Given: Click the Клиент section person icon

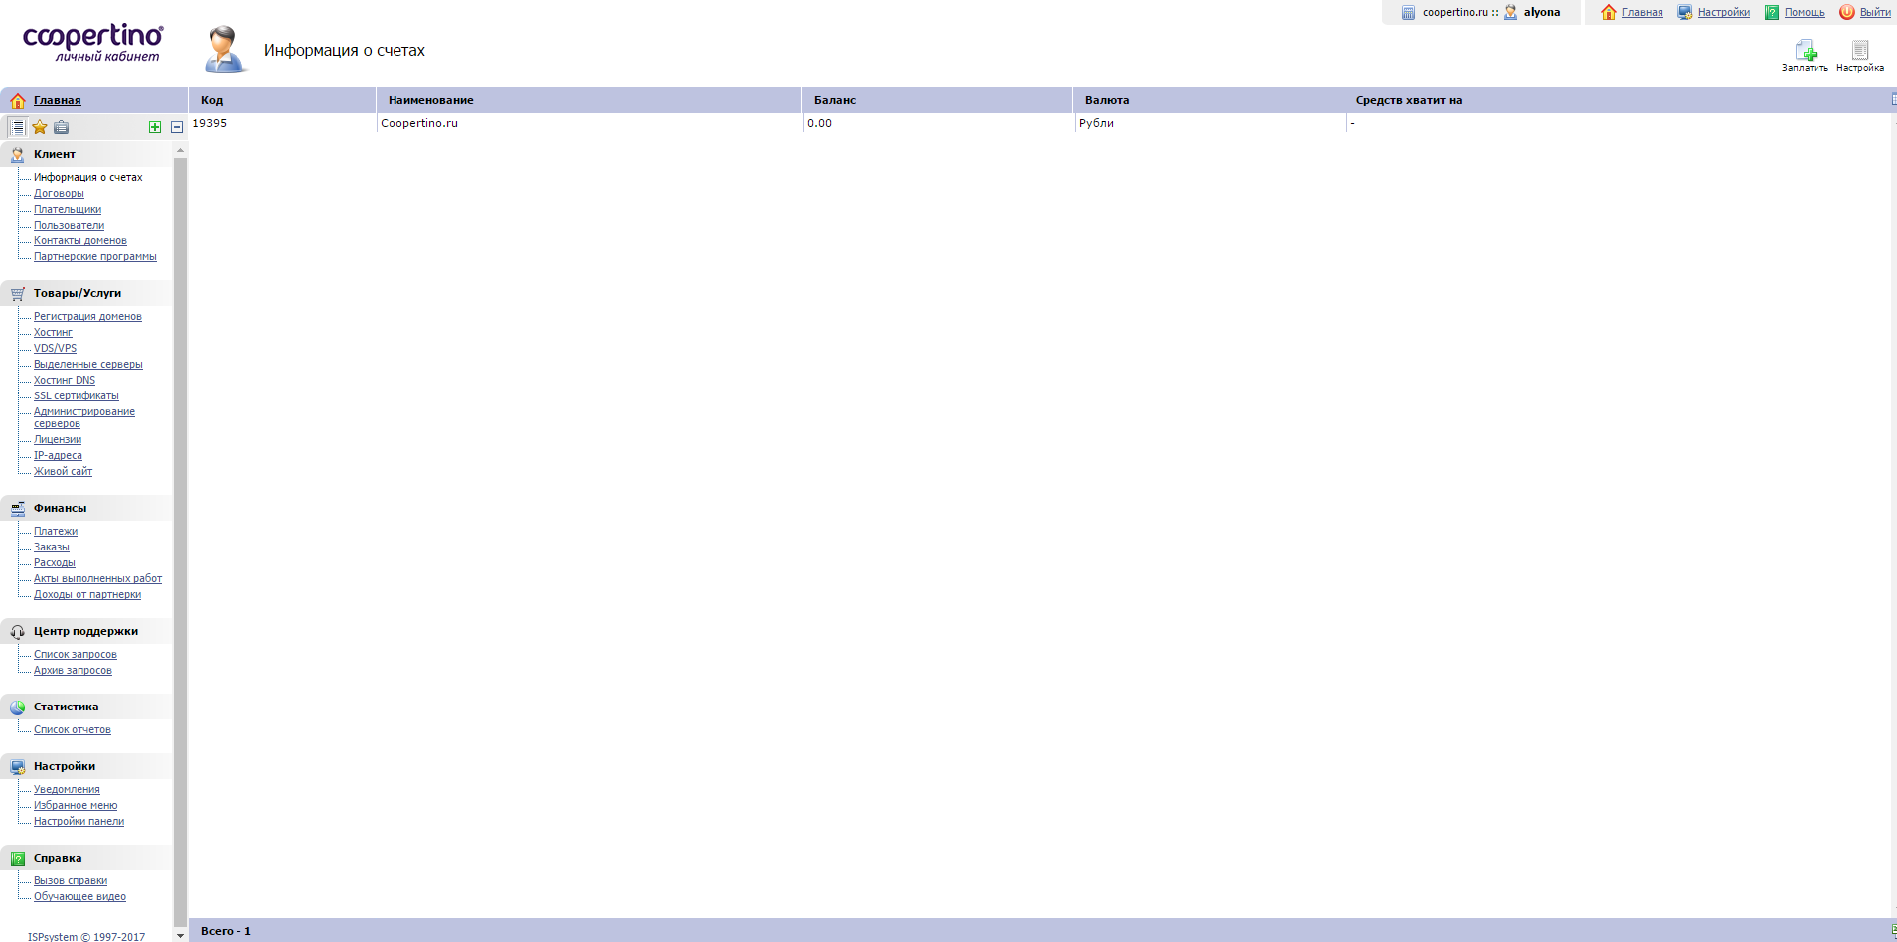Looking at the screenshot, I should 17,154.
